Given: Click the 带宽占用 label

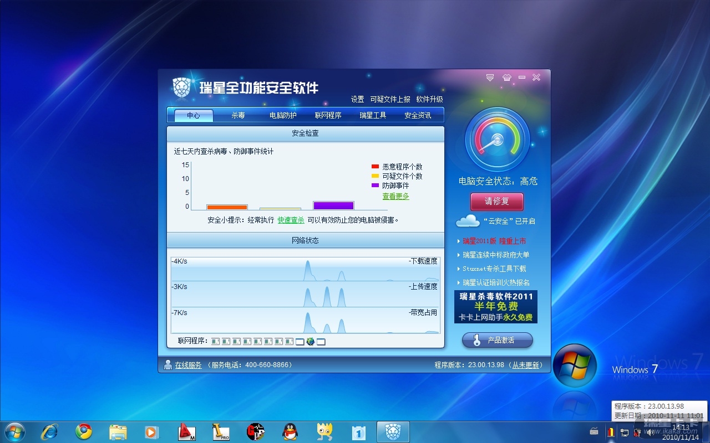Looking at the screenshot, I should 423,313.
